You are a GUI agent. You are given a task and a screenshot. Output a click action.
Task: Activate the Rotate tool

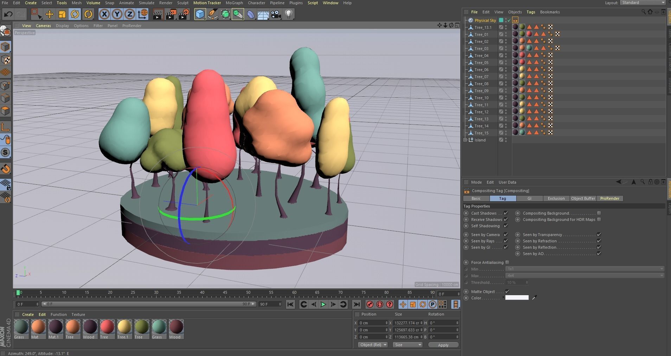pos(75,14)
